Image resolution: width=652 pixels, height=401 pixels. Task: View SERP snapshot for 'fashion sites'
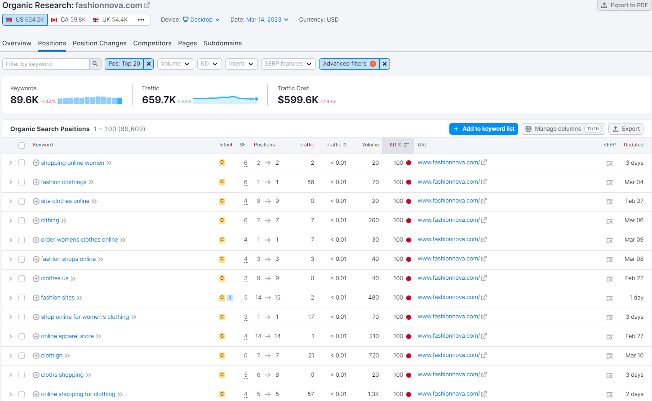pyautogui.click(x=609, y=298)
